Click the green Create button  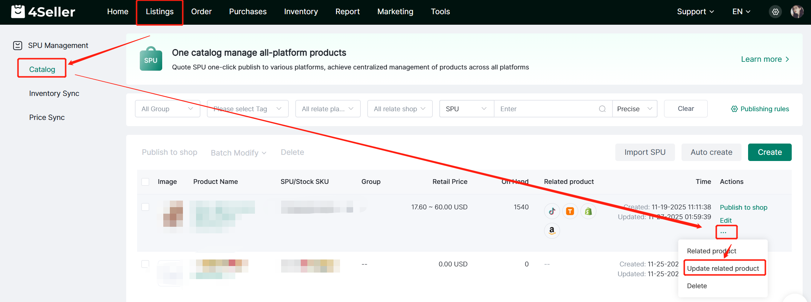coord(770,152)
